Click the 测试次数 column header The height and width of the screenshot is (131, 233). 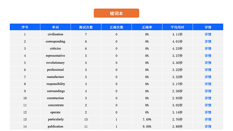click(86, 27)
